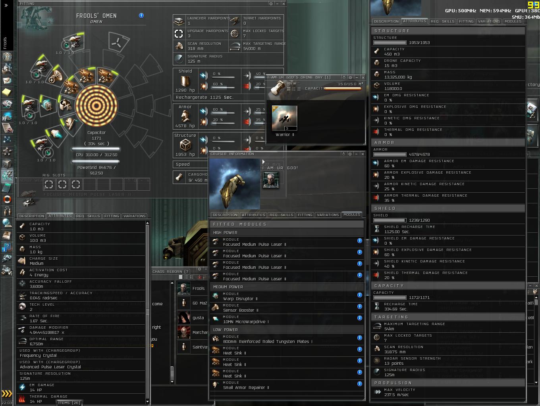540x406 pixels.
Task: Click the pilot portrait in Cruiser Information
Action: pyautogui.click(x=271, y=180)
